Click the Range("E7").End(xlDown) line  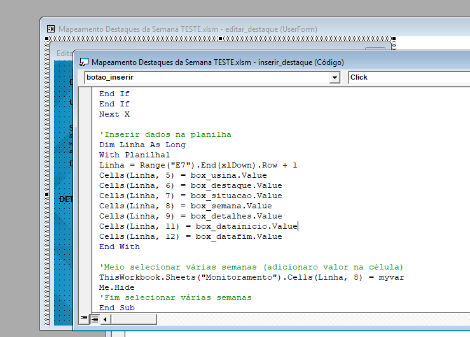click(198, 165)
